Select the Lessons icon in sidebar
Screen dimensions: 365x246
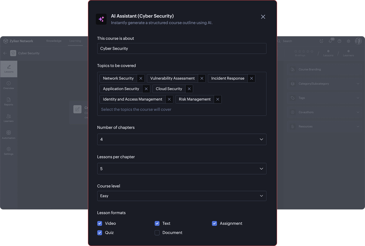[x=9, y=69]
